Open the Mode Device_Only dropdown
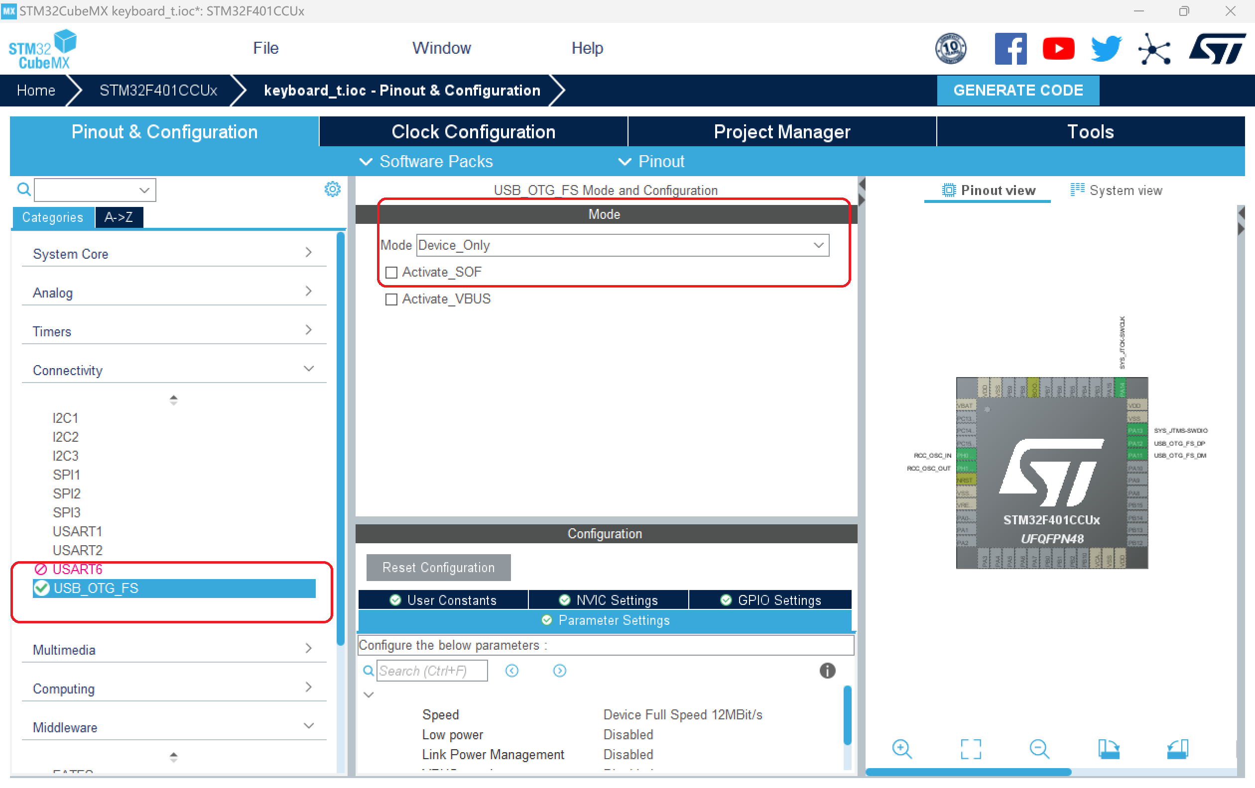The width and height of the screenshot is (1255, 788). 623,245
